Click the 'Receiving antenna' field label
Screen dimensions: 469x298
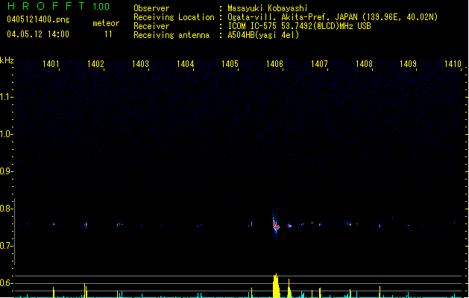coord(171,35)
